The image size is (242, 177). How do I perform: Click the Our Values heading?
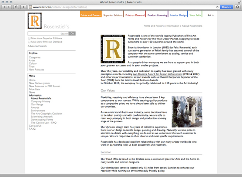coord(108,91)
